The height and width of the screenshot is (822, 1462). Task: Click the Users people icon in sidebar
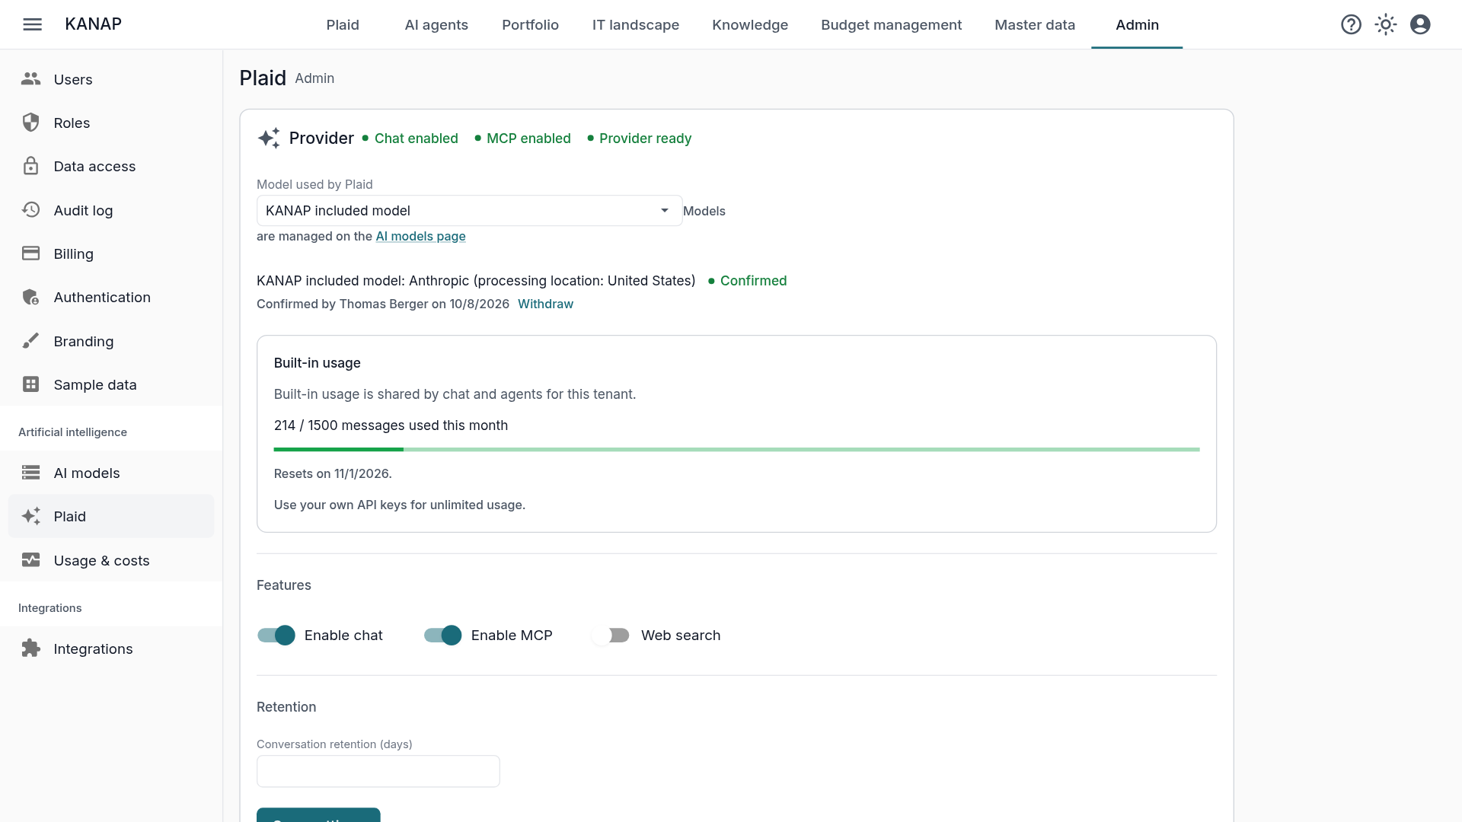(x=30, y=79)
